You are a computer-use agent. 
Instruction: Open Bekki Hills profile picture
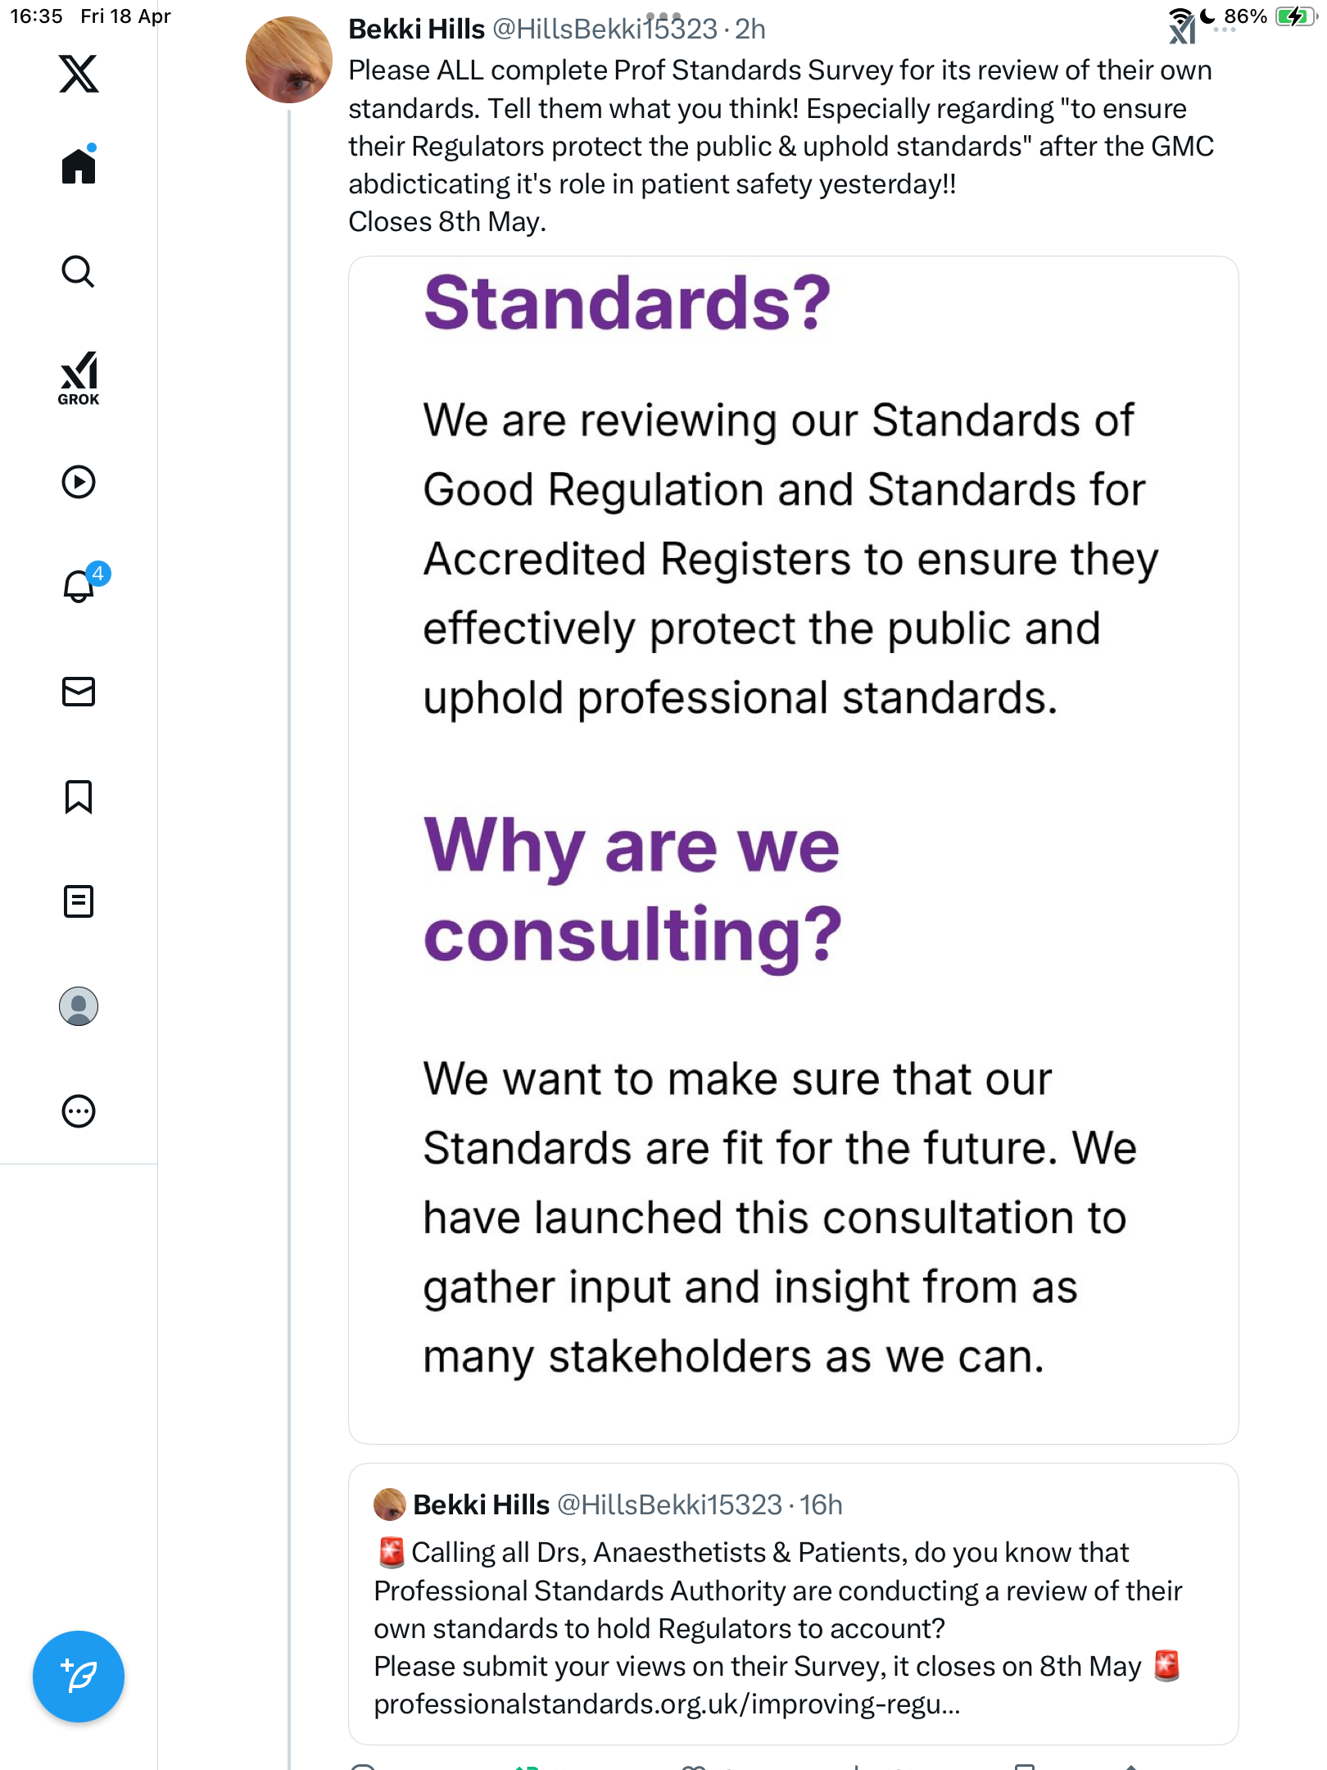coord(288,60)
